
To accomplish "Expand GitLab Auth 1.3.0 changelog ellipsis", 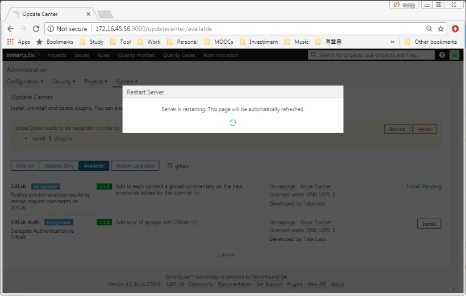I will 194,223.
